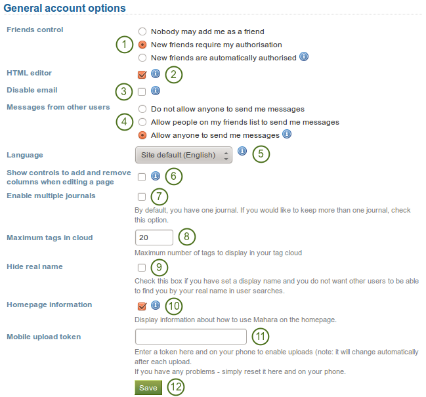Click help icon beside Friends control options
The width and height of the screenshot is (426, 397).
click(304, 57)
